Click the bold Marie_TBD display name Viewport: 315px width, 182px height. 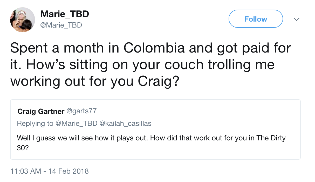tap(65, 14)
